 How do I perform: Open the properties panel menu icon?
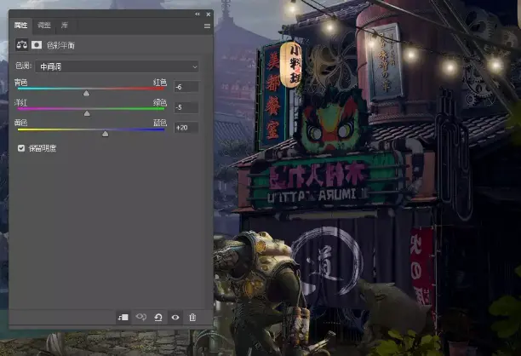tap(207, 26)
